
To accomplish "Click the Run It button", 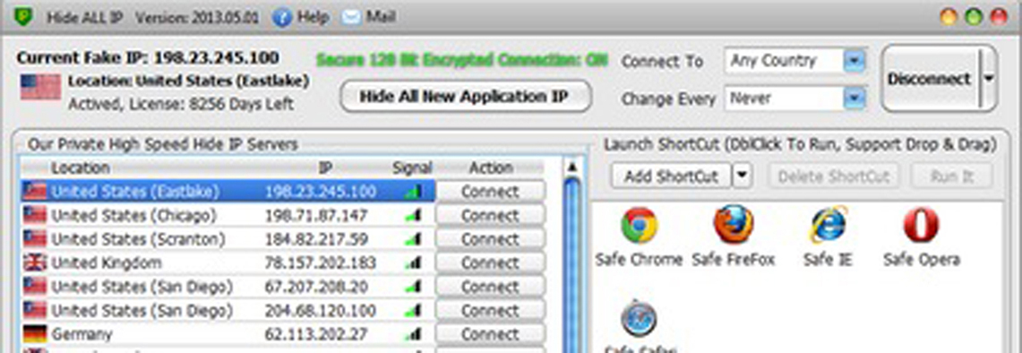I will pyautogui.click(x=952, y=176).
